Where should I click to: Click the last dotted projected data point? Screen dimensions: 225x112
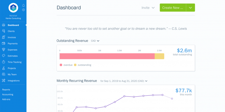[x=172, y=99]
